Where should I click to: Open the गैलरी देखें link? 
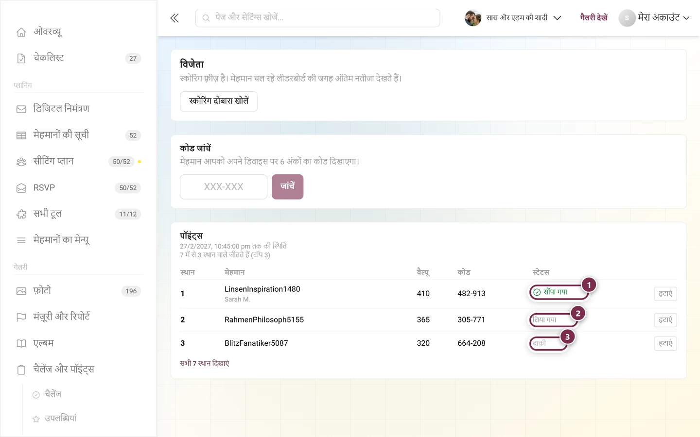pos(594,18)
